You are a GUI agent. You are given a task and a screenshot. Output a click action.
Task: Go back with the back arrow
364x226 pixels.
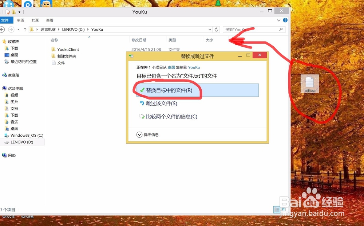coord(2,30)
